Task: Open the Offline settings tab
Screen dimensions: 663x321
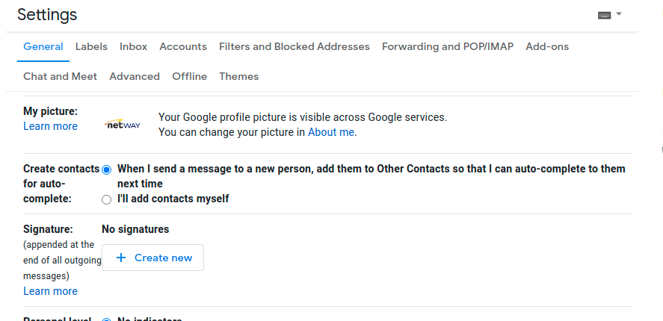Action: [x=189, y=76]
